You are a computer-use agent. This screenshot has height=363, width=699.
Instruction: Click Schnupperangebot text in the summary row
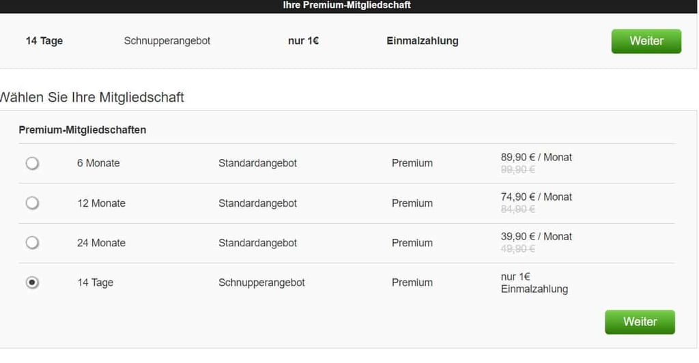click(x=167, y=41)
